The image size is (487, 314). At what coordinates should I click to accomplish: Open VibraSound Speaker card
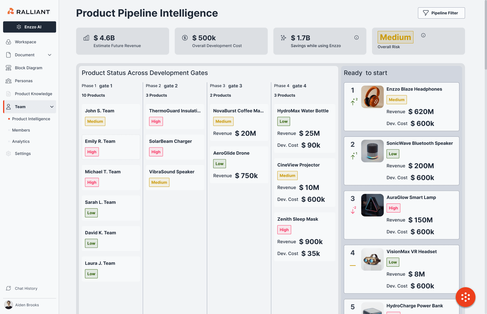(175, 178)
